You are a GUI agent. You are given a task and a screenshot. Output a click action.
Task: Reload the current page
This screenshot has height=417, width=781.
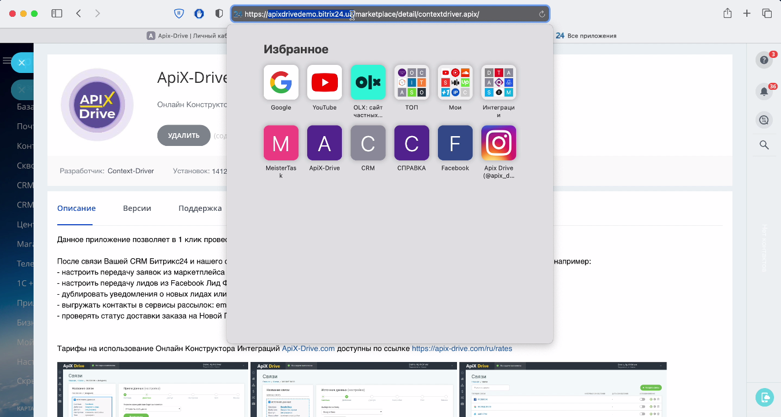click(542, 14)
